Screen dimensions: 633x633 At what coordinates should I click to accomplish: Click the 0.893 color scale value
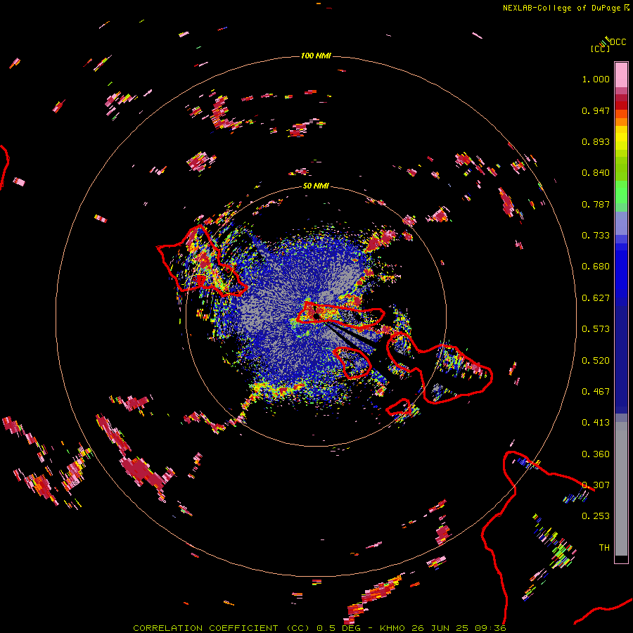point(596,141)
